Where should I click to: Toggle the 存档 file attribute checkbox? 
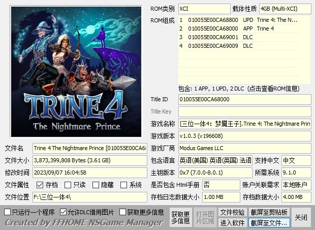40,185
